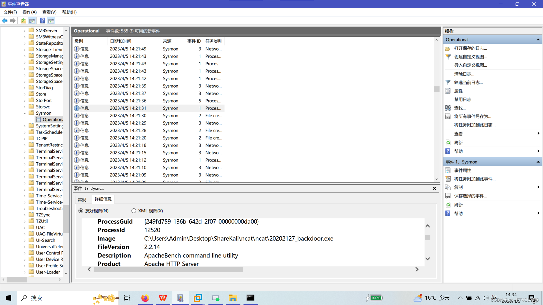Expand the 复制 submenu arrow
The width and height of the screenshot is (543, 305).
coord(538,187)
